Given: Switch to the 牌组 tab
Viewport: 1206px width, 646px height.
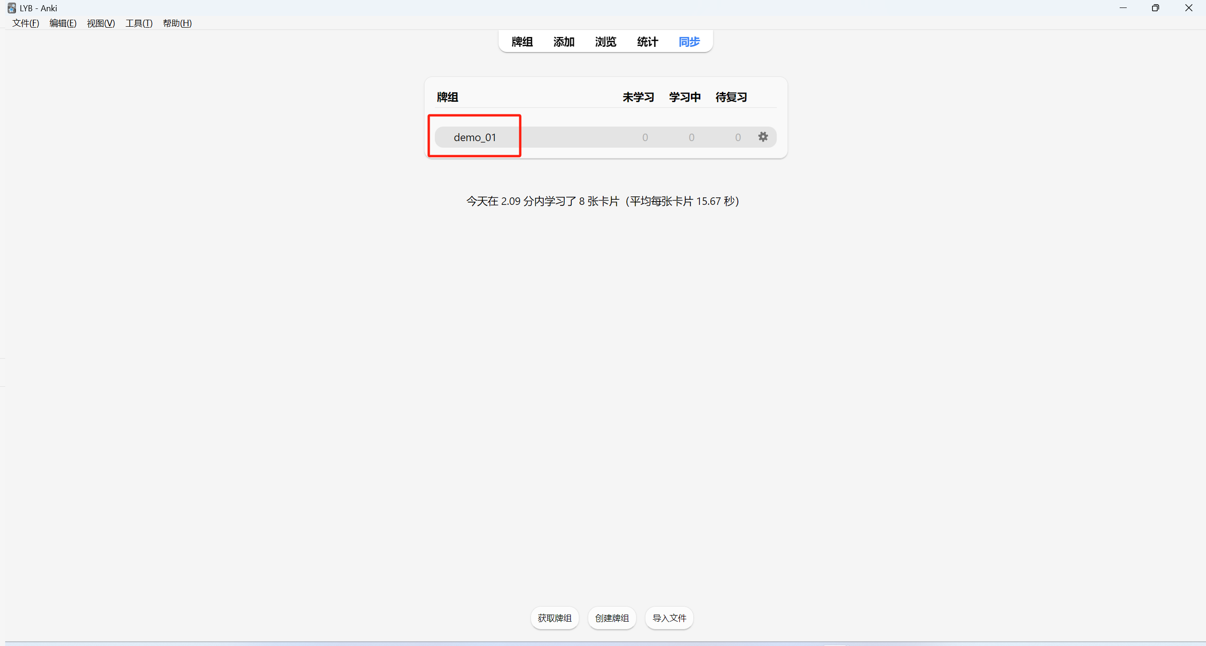Looking at the screenshot, I should [522, 42].
